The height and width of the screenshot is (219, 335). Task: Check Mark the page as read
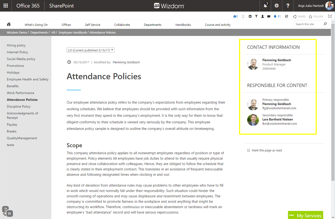coord(249,150)
